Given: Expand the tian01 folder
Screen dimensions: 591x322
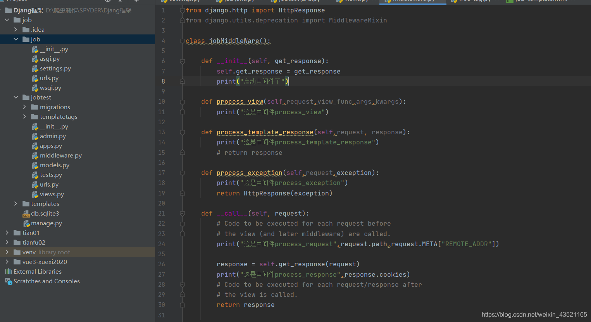Looking at the screenshot, I should coord(7,233).
